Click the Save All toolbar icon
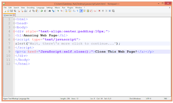 pos(15,11)
